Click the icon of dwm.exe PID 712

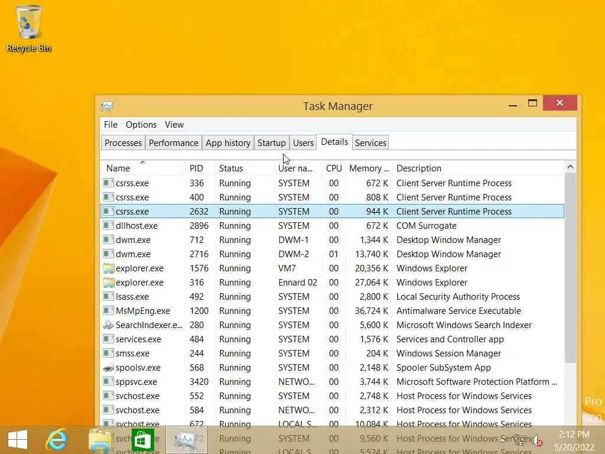(109, 240)
